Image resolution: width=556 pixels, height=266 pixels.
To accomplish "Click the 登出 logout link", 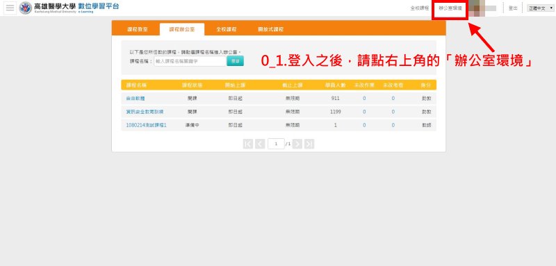I will (513, 8).
